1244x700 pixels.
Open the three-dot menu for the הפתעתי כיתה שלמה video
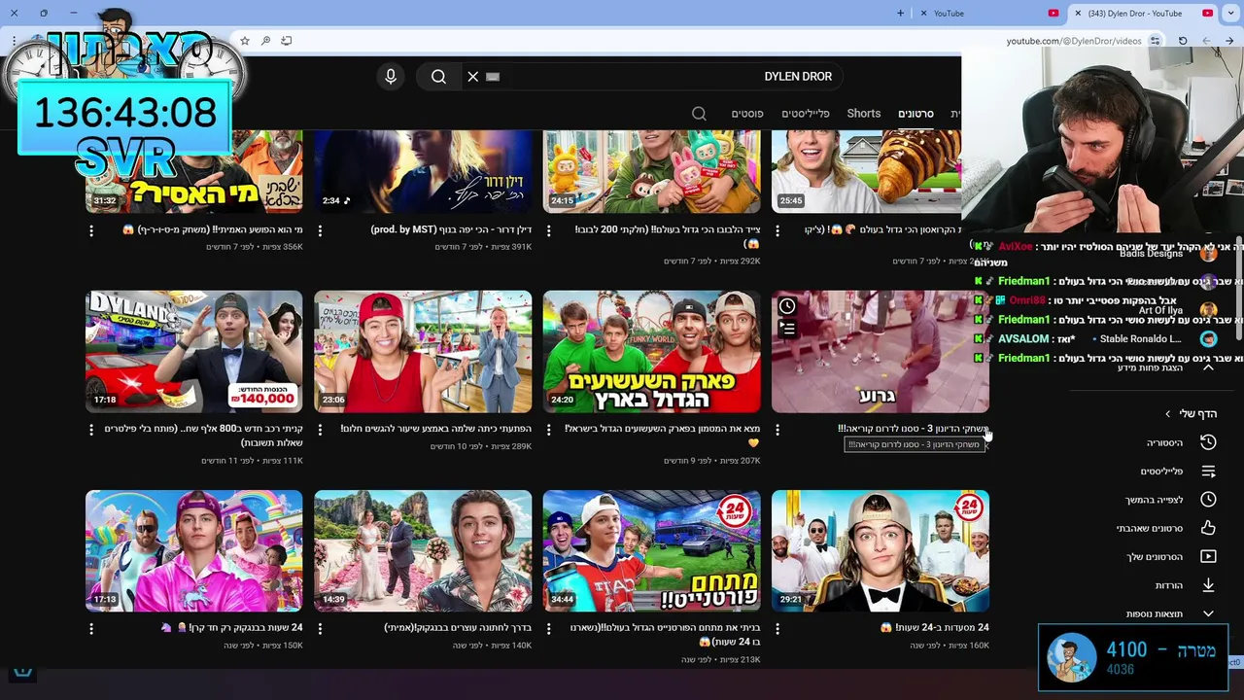(x=320, y=429)
